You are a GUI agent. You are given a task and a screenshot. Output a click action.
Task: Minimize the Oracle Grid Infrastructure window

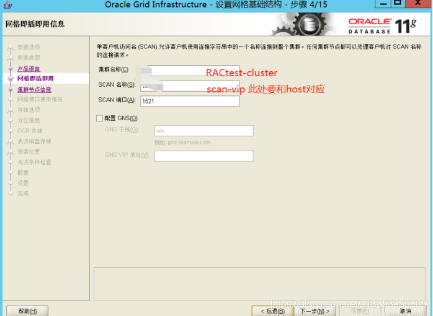click(383, 4)
